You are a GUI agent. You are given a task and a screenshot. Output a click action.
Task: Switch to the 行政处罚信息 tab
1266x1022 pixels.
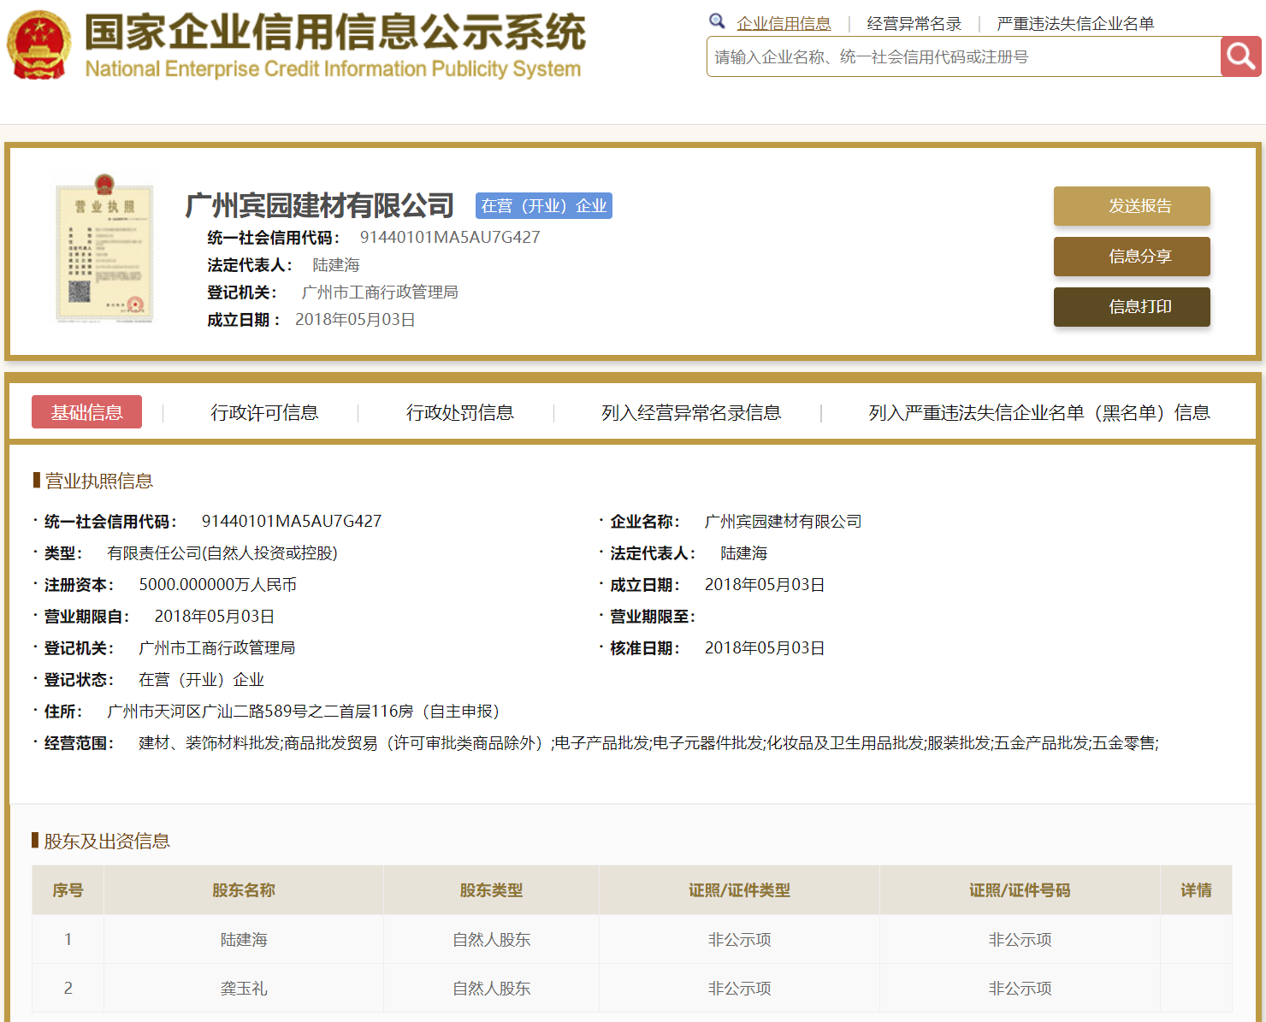pos(459,413)
